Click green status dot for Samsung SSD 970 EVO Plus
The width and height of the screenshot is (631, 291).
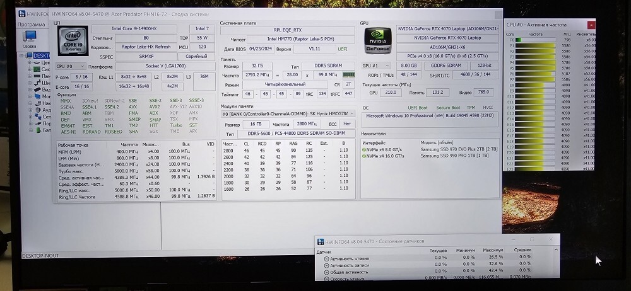(364, 149)
